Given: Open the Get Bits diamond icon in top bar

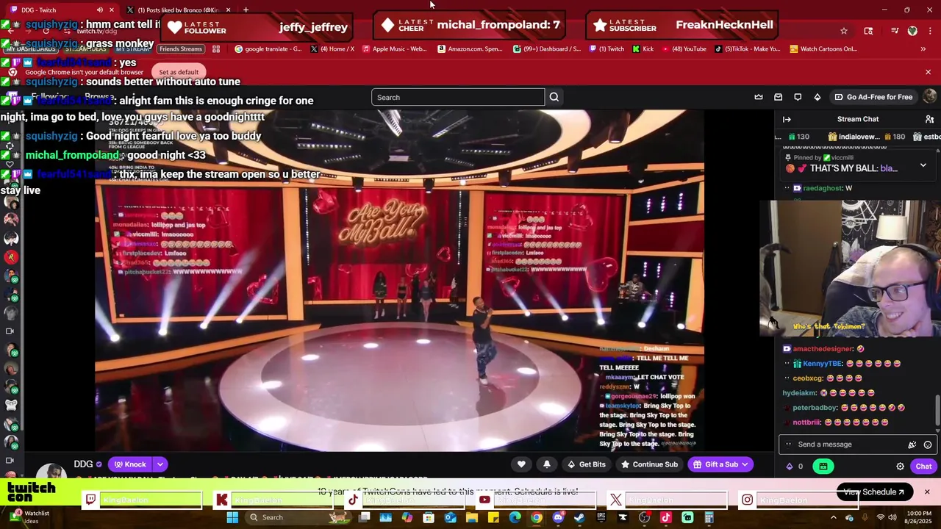Looking at the screenshot, I should click(817, 97).
